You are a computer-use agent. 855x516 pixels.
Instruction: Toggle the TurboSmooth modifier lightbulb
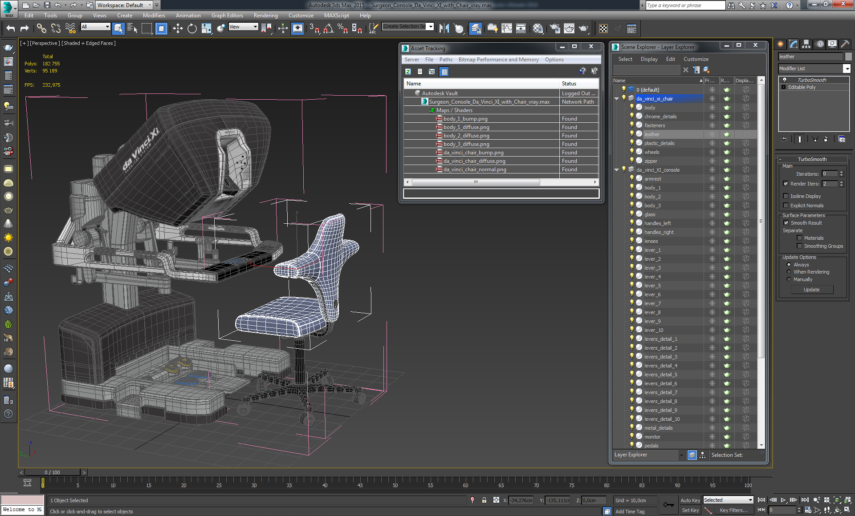click(x=785, y=80)
